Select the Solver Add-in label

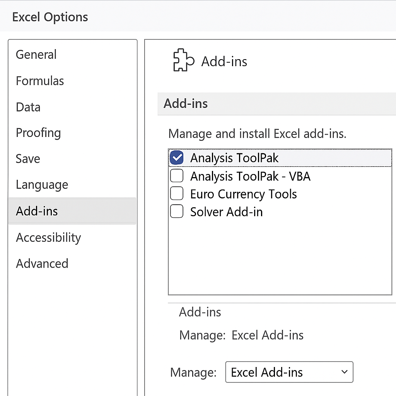pos(226,212)
